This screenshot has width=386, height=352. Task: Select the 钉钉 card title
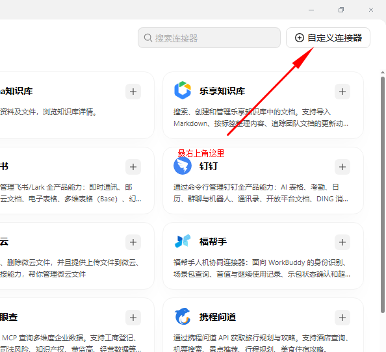tap(209, 166)
